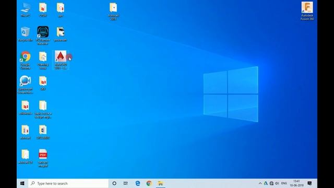Open the Recycle Bin icon
Screen dimensions: 334x188
tap(26, 34)
